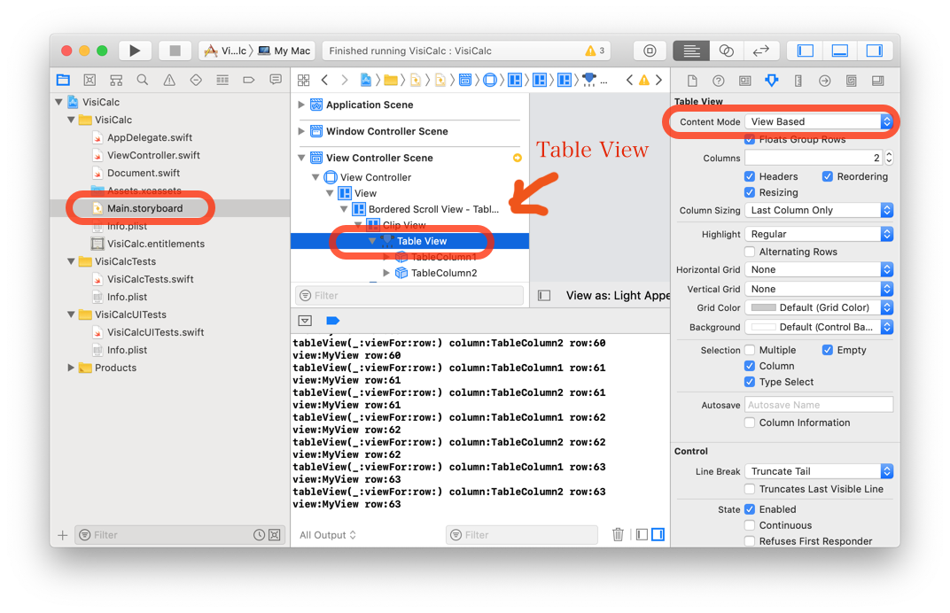The image size is (950, 613).
Task: Enable Alternating Rows
Action: click(x=750, y=252)
